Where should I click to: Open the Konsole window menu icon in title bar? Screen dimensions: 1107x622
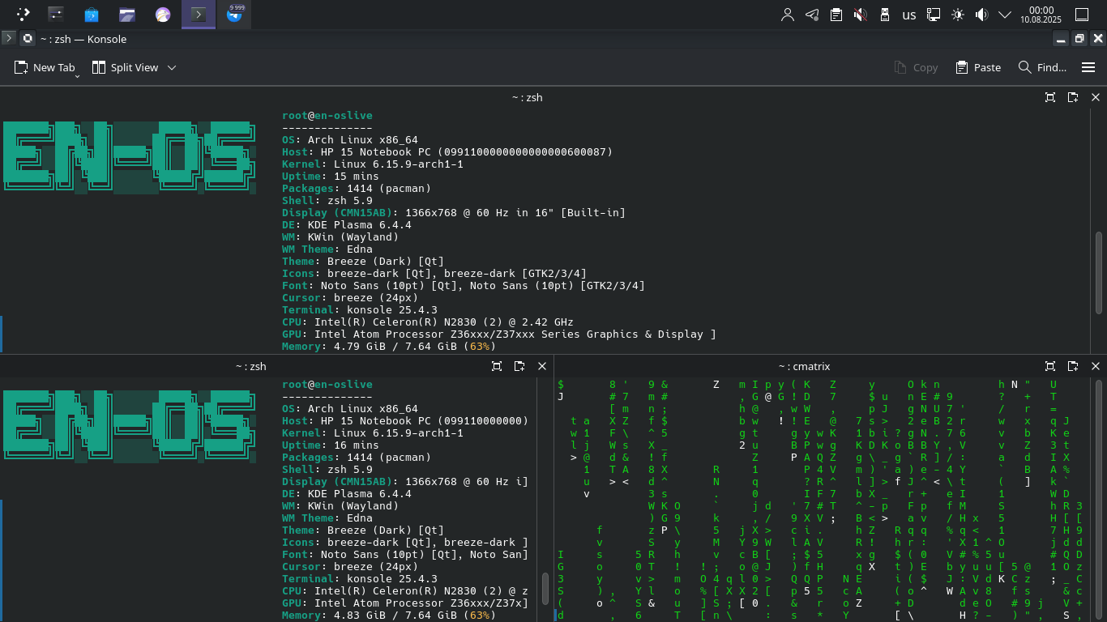[x=9, y=38]
